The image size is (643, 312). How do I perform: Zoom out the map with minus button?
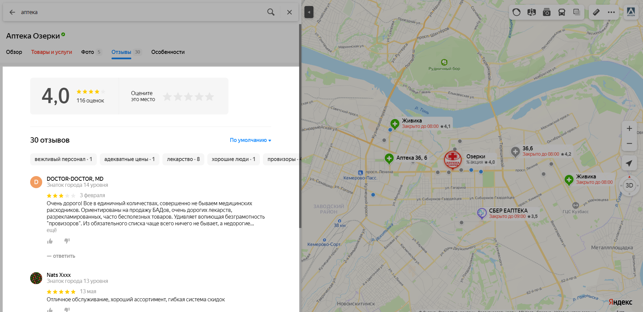point(629,143)
